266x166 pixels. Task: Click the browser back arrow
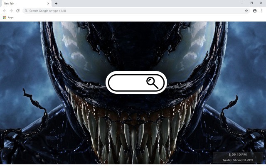tap(5, 11)
